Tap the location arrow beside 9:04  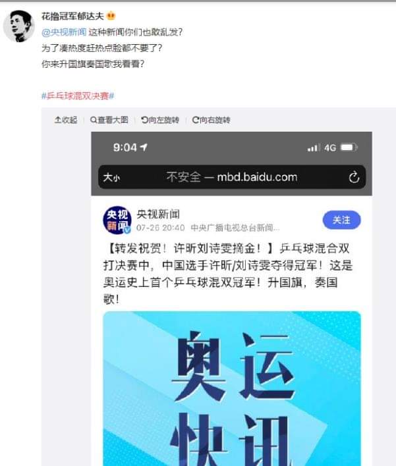click(144, 147)
